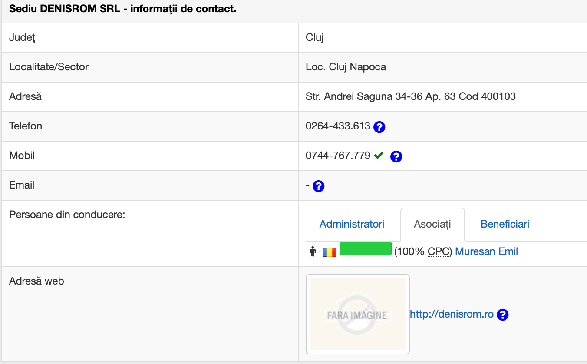Click mobile number 0744-767.779
The height and width of the screenshot is (364, 587).
[338, 156]
